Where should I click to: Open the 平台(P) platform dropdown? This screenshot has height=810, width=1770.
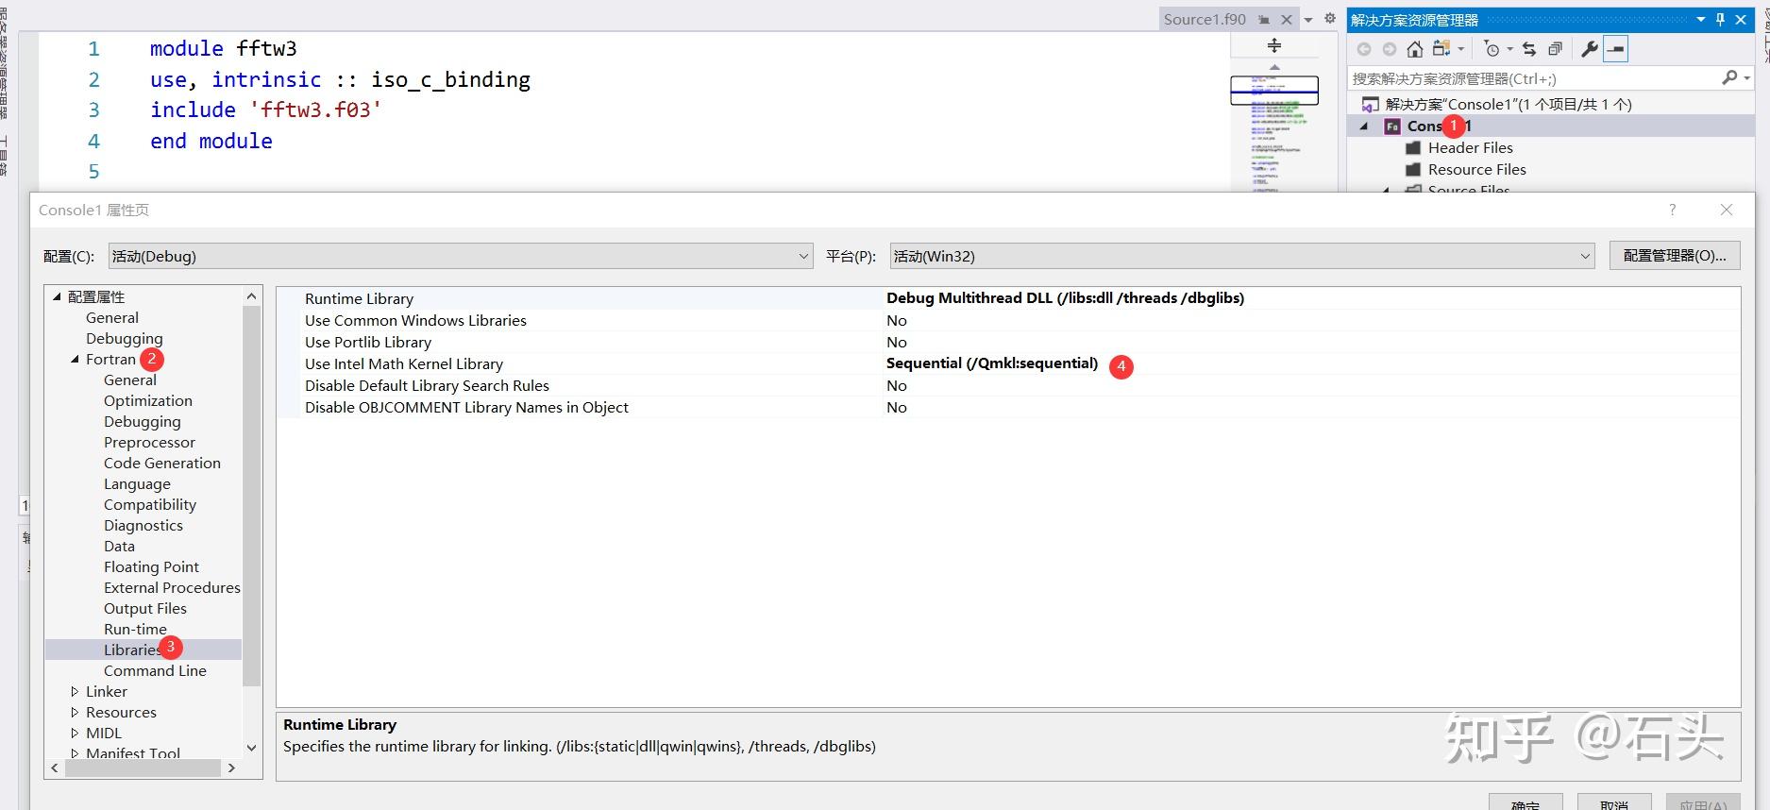click(1241, 256)
